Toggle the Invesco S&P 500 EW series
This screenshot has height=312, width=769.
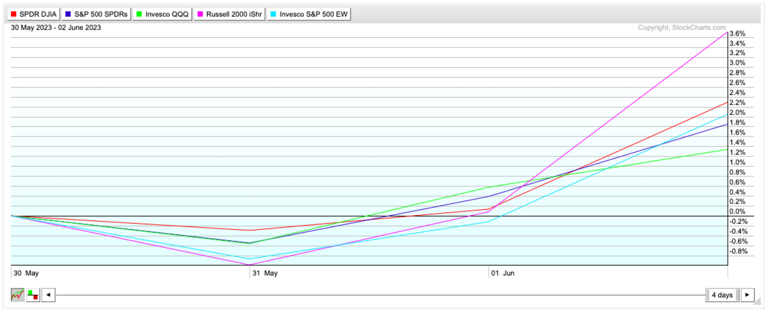tap(310, 14)
